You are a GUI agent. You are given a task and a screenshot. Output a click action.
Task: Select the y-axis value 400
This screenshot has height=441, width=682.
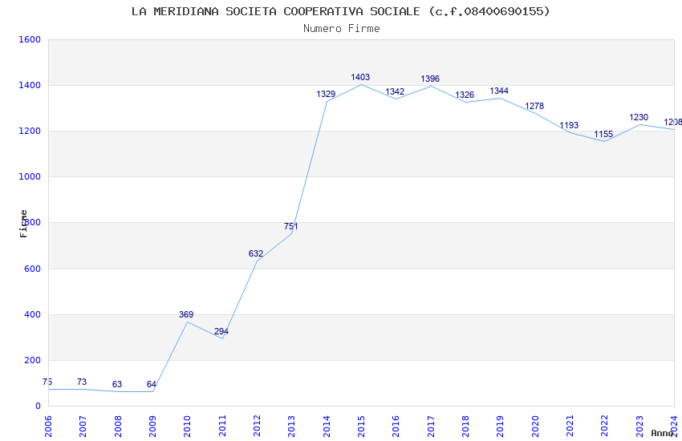click(x=32, y=314)
